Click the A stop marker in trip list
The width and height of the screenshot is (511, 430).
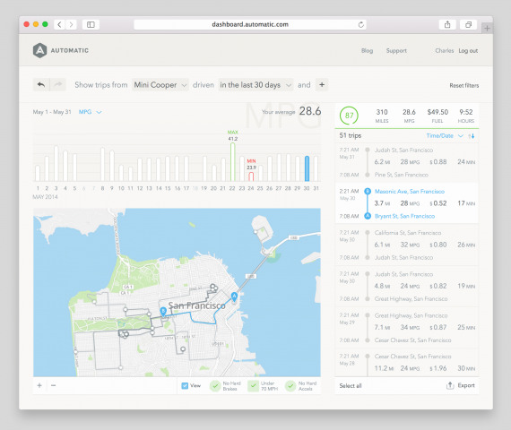pos(368,216)
